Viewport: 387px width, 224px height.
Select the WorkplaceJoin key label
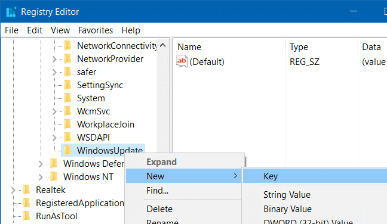[106, 125]
